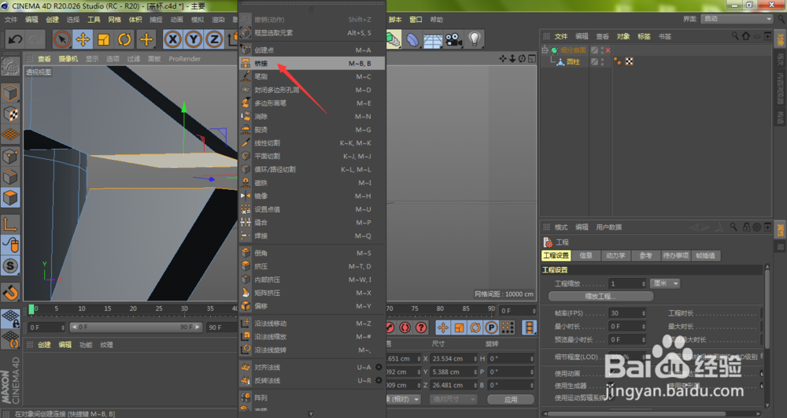This screenshot has height=418, width=787.
Task: Open the 摄像机 menu in viewport
Action: pos(68,59)
